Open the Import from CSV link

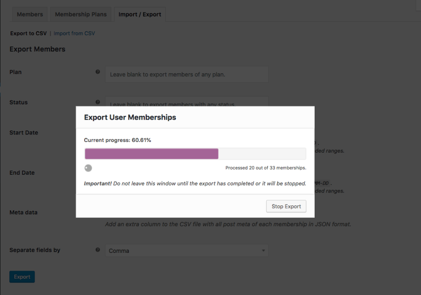click(74, 33)
